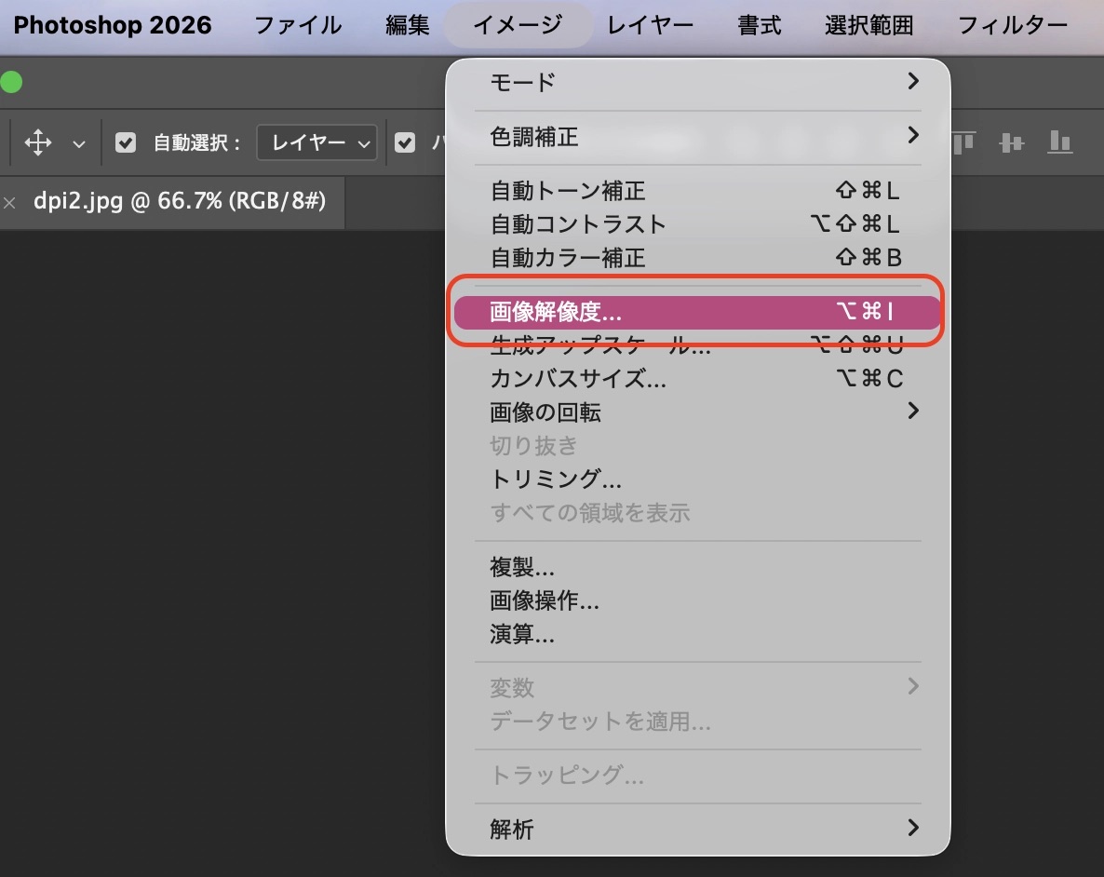Click the align vertical centers icon
The height and width of the screenshot is (877, 1104).
click(x=1012, y=143)
